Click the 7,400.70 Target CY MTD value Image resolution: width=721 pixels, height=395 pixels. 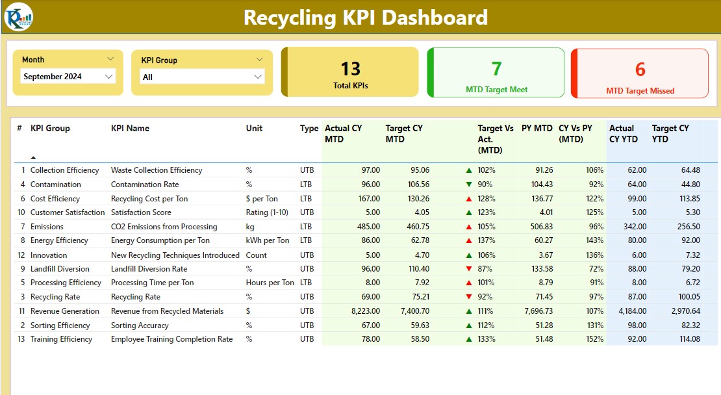[x=415, y=311]
